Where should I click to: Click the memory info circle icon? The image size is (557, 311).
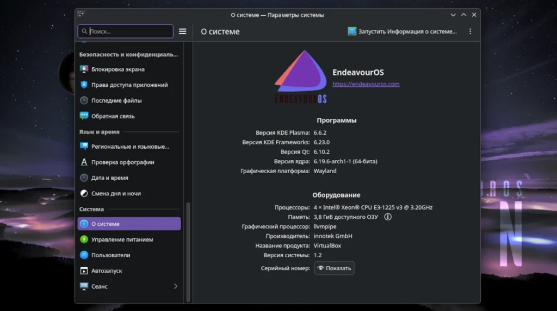coord(388,217)
